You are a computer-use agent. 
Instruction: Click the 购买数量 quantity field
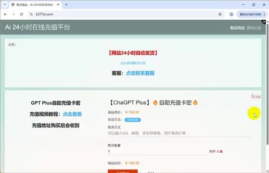(x=158, y=151)
